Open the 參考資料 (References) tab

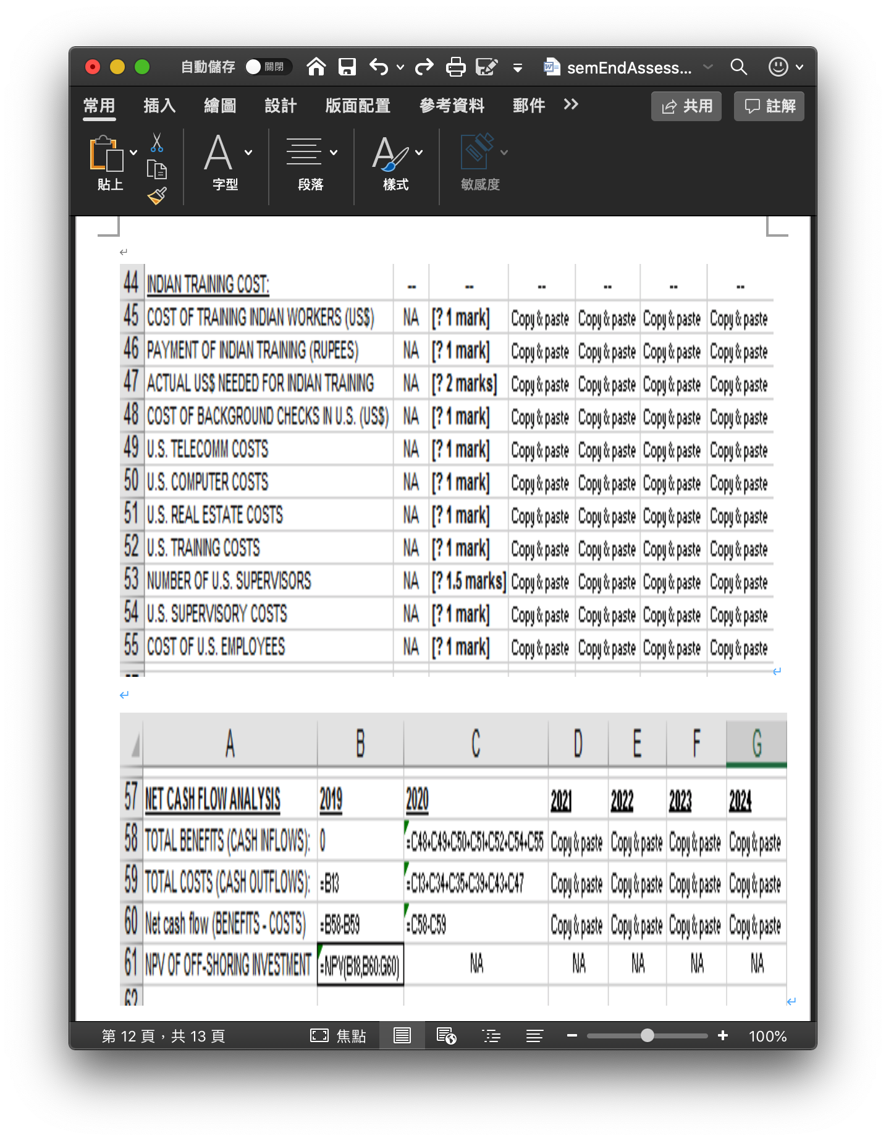coord(452,106)
